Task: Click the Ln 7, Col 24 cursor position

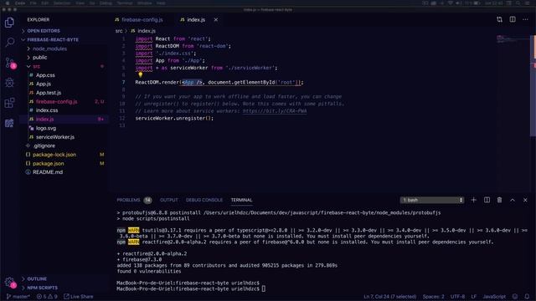Action: tap(390, 297)
